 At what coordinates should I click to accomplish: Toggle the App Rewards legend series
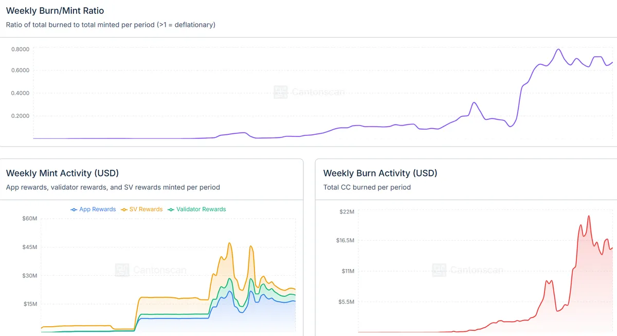(93, 209)
